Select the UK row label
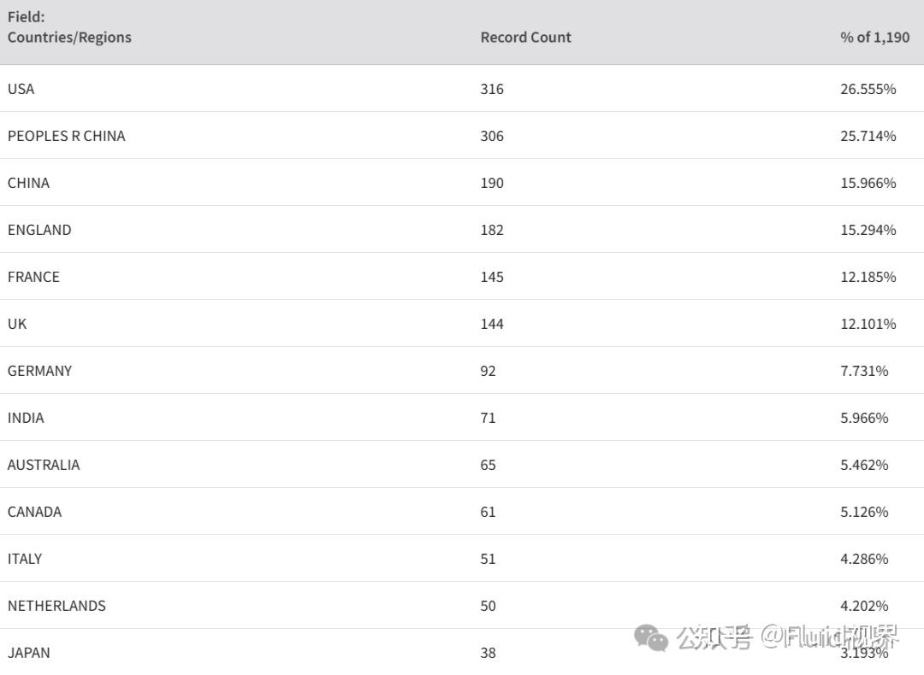The height and width of the screenshot is (675, 924). point(17,324)
